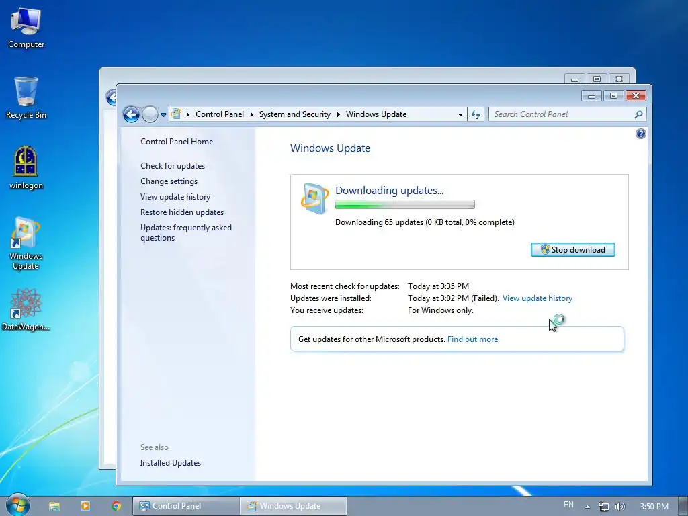Close the Windows Update window
The width and height of the screenshot is (688, 516).
point(636,95)
